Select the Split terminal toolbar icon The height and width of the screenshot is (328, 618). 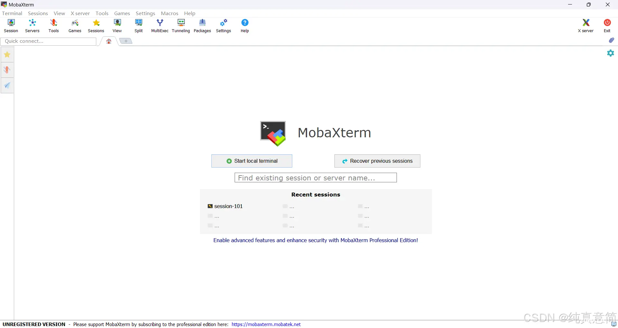[139, 26]
